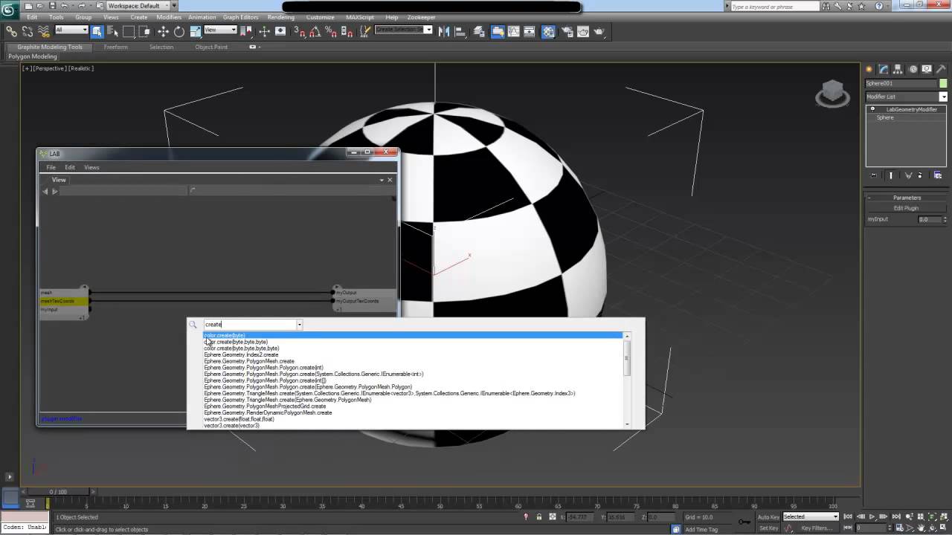Switch to the Create command panel tab
Screen dimensions: 952x535
(x=869, y=69)
